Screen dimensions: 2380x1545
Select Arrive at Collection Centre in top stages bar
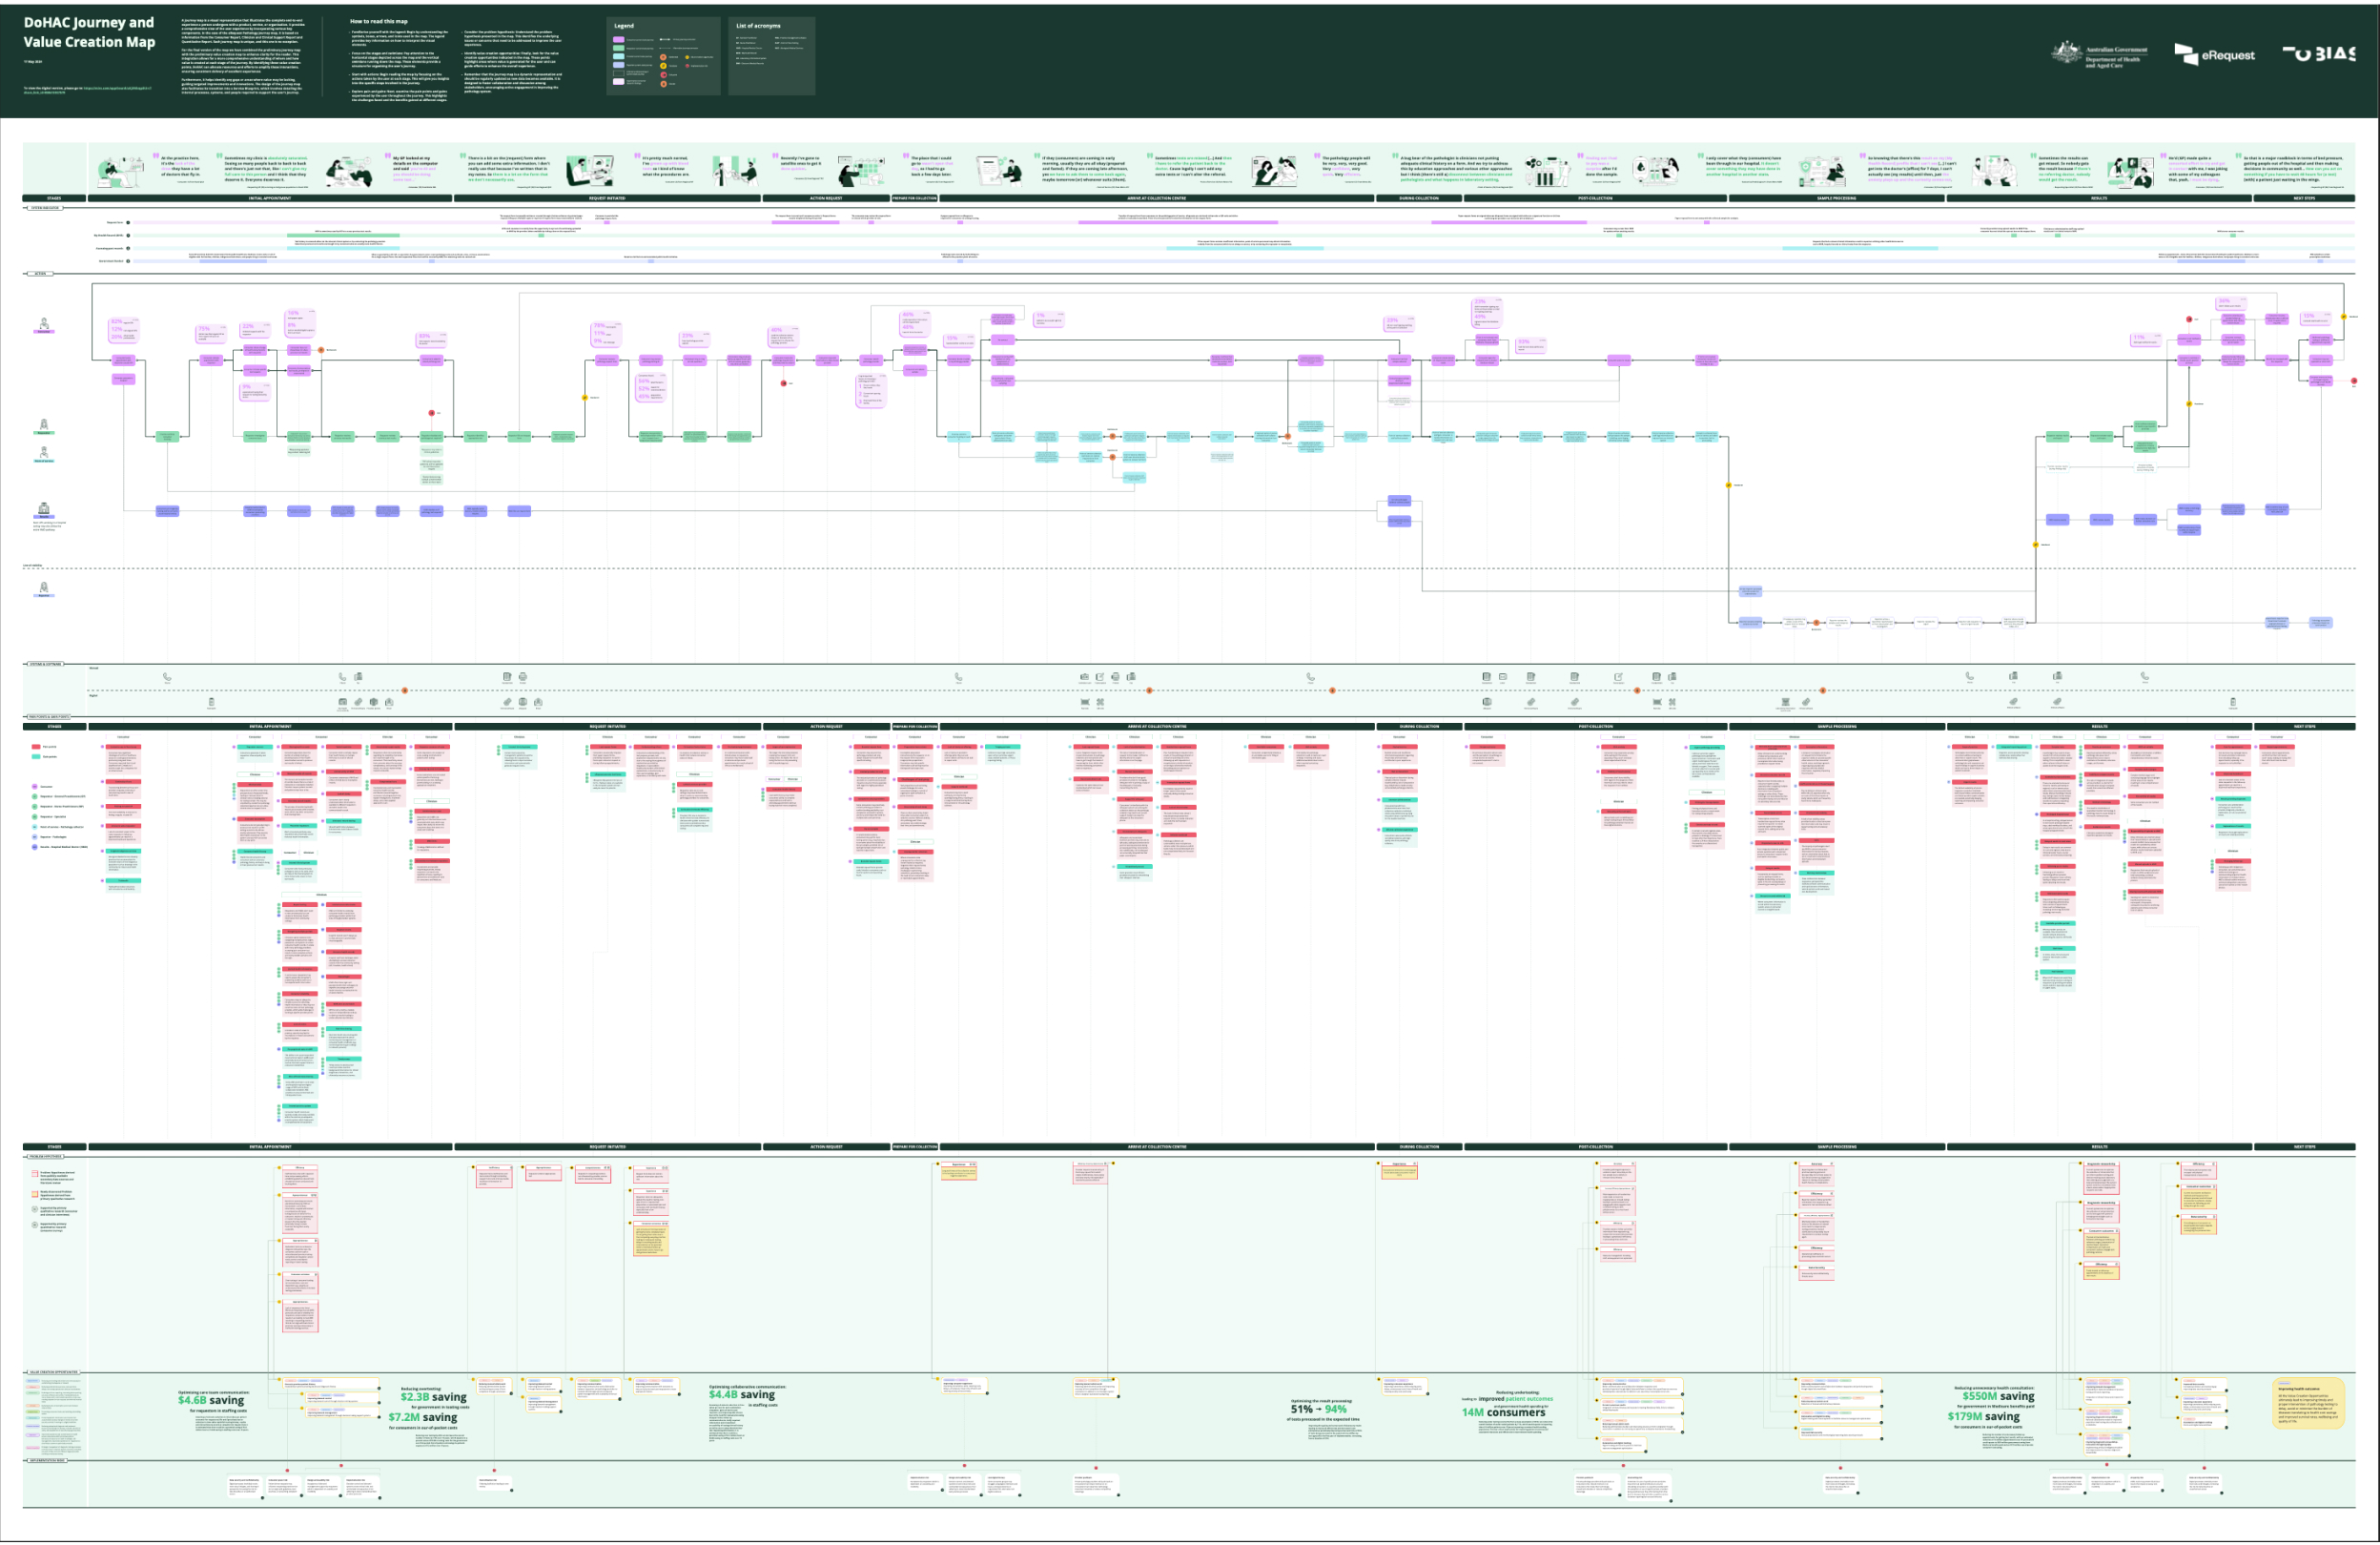(x=1157, y=198)
